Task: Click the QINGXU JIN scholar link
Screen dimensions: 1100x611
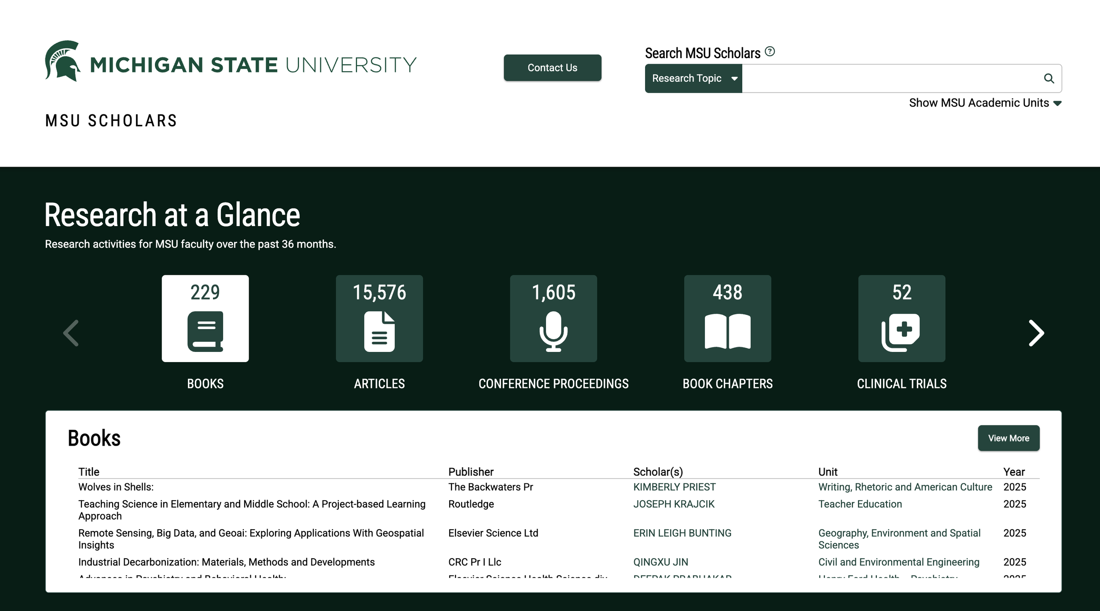Action: (x=660, y=562)
